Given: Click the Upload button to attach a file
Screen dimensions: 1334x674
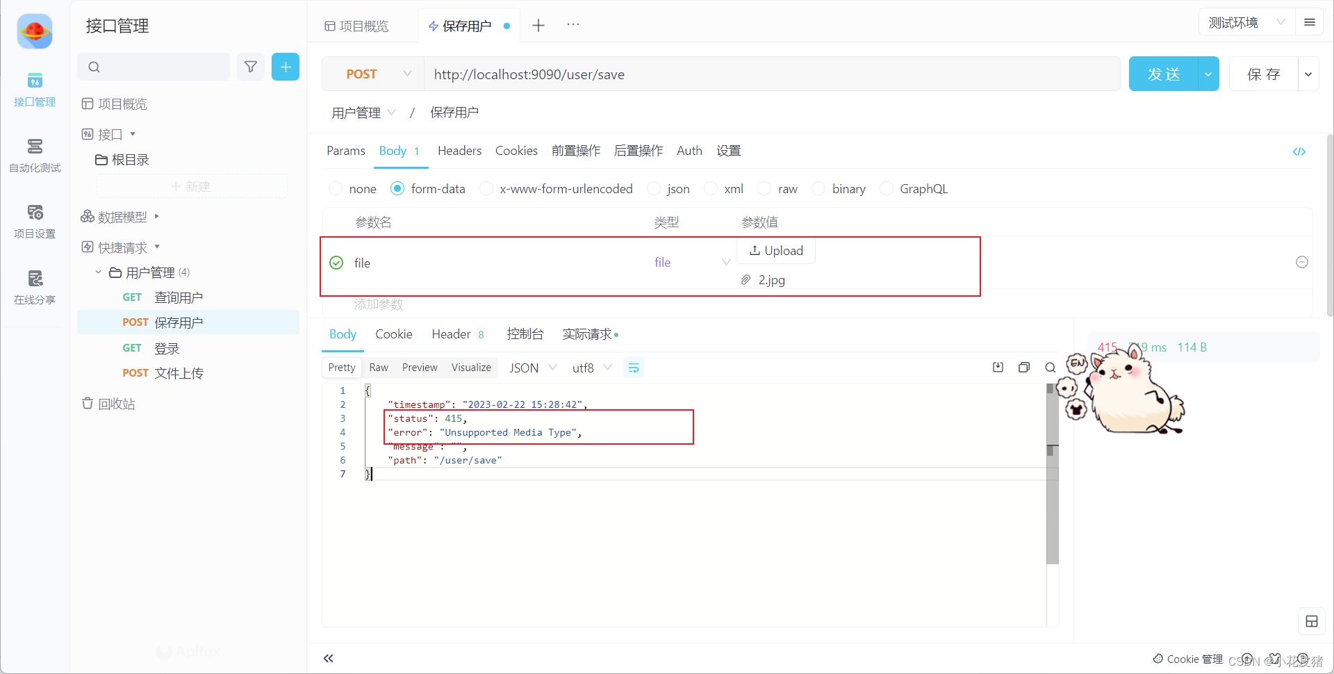Looking at the screenshot, I should (x=776, y=251).
